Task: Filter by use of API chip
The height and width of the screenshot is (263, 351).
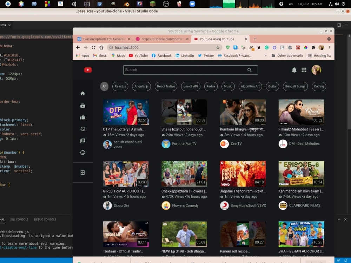Action: (x=191, y=86)
